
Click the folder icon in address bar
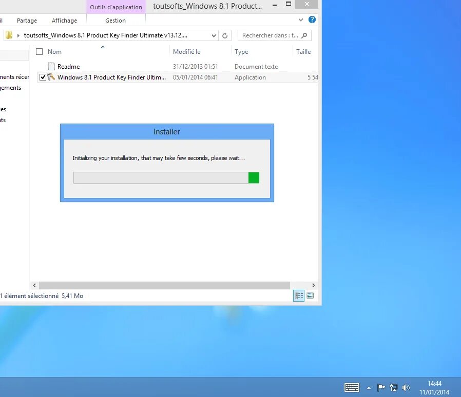[9, 35]
